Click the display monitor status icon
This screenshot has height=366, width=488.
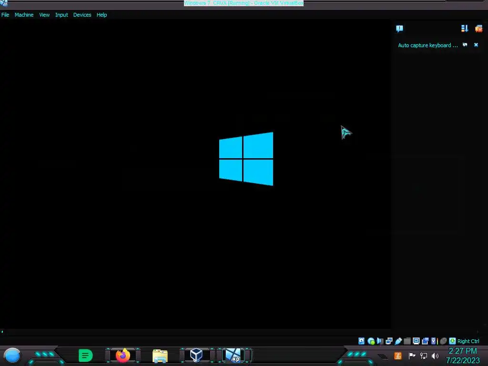(416, 341)
